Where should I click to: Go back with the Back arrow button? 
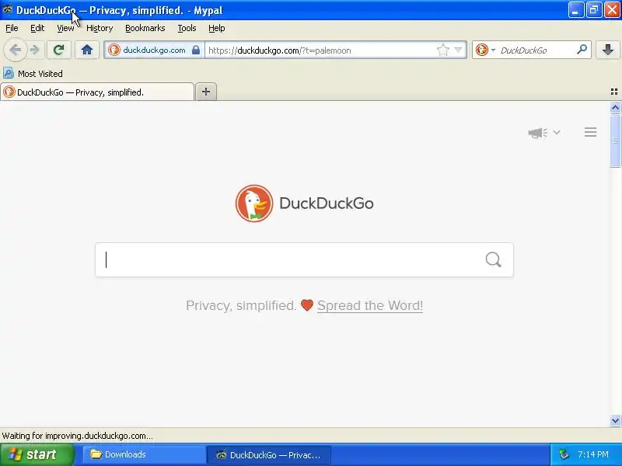pyautogui.click(x=15, y=50)
